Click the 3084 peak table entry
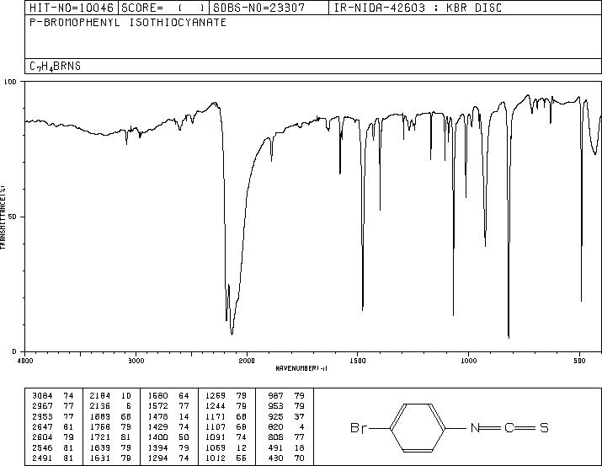 (52, 396)
